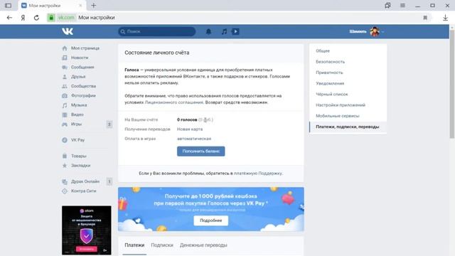Expand the profile menu arrow
Image resolution: width=455 pixels, height=256 pixels.
click(x=382, y=31)
